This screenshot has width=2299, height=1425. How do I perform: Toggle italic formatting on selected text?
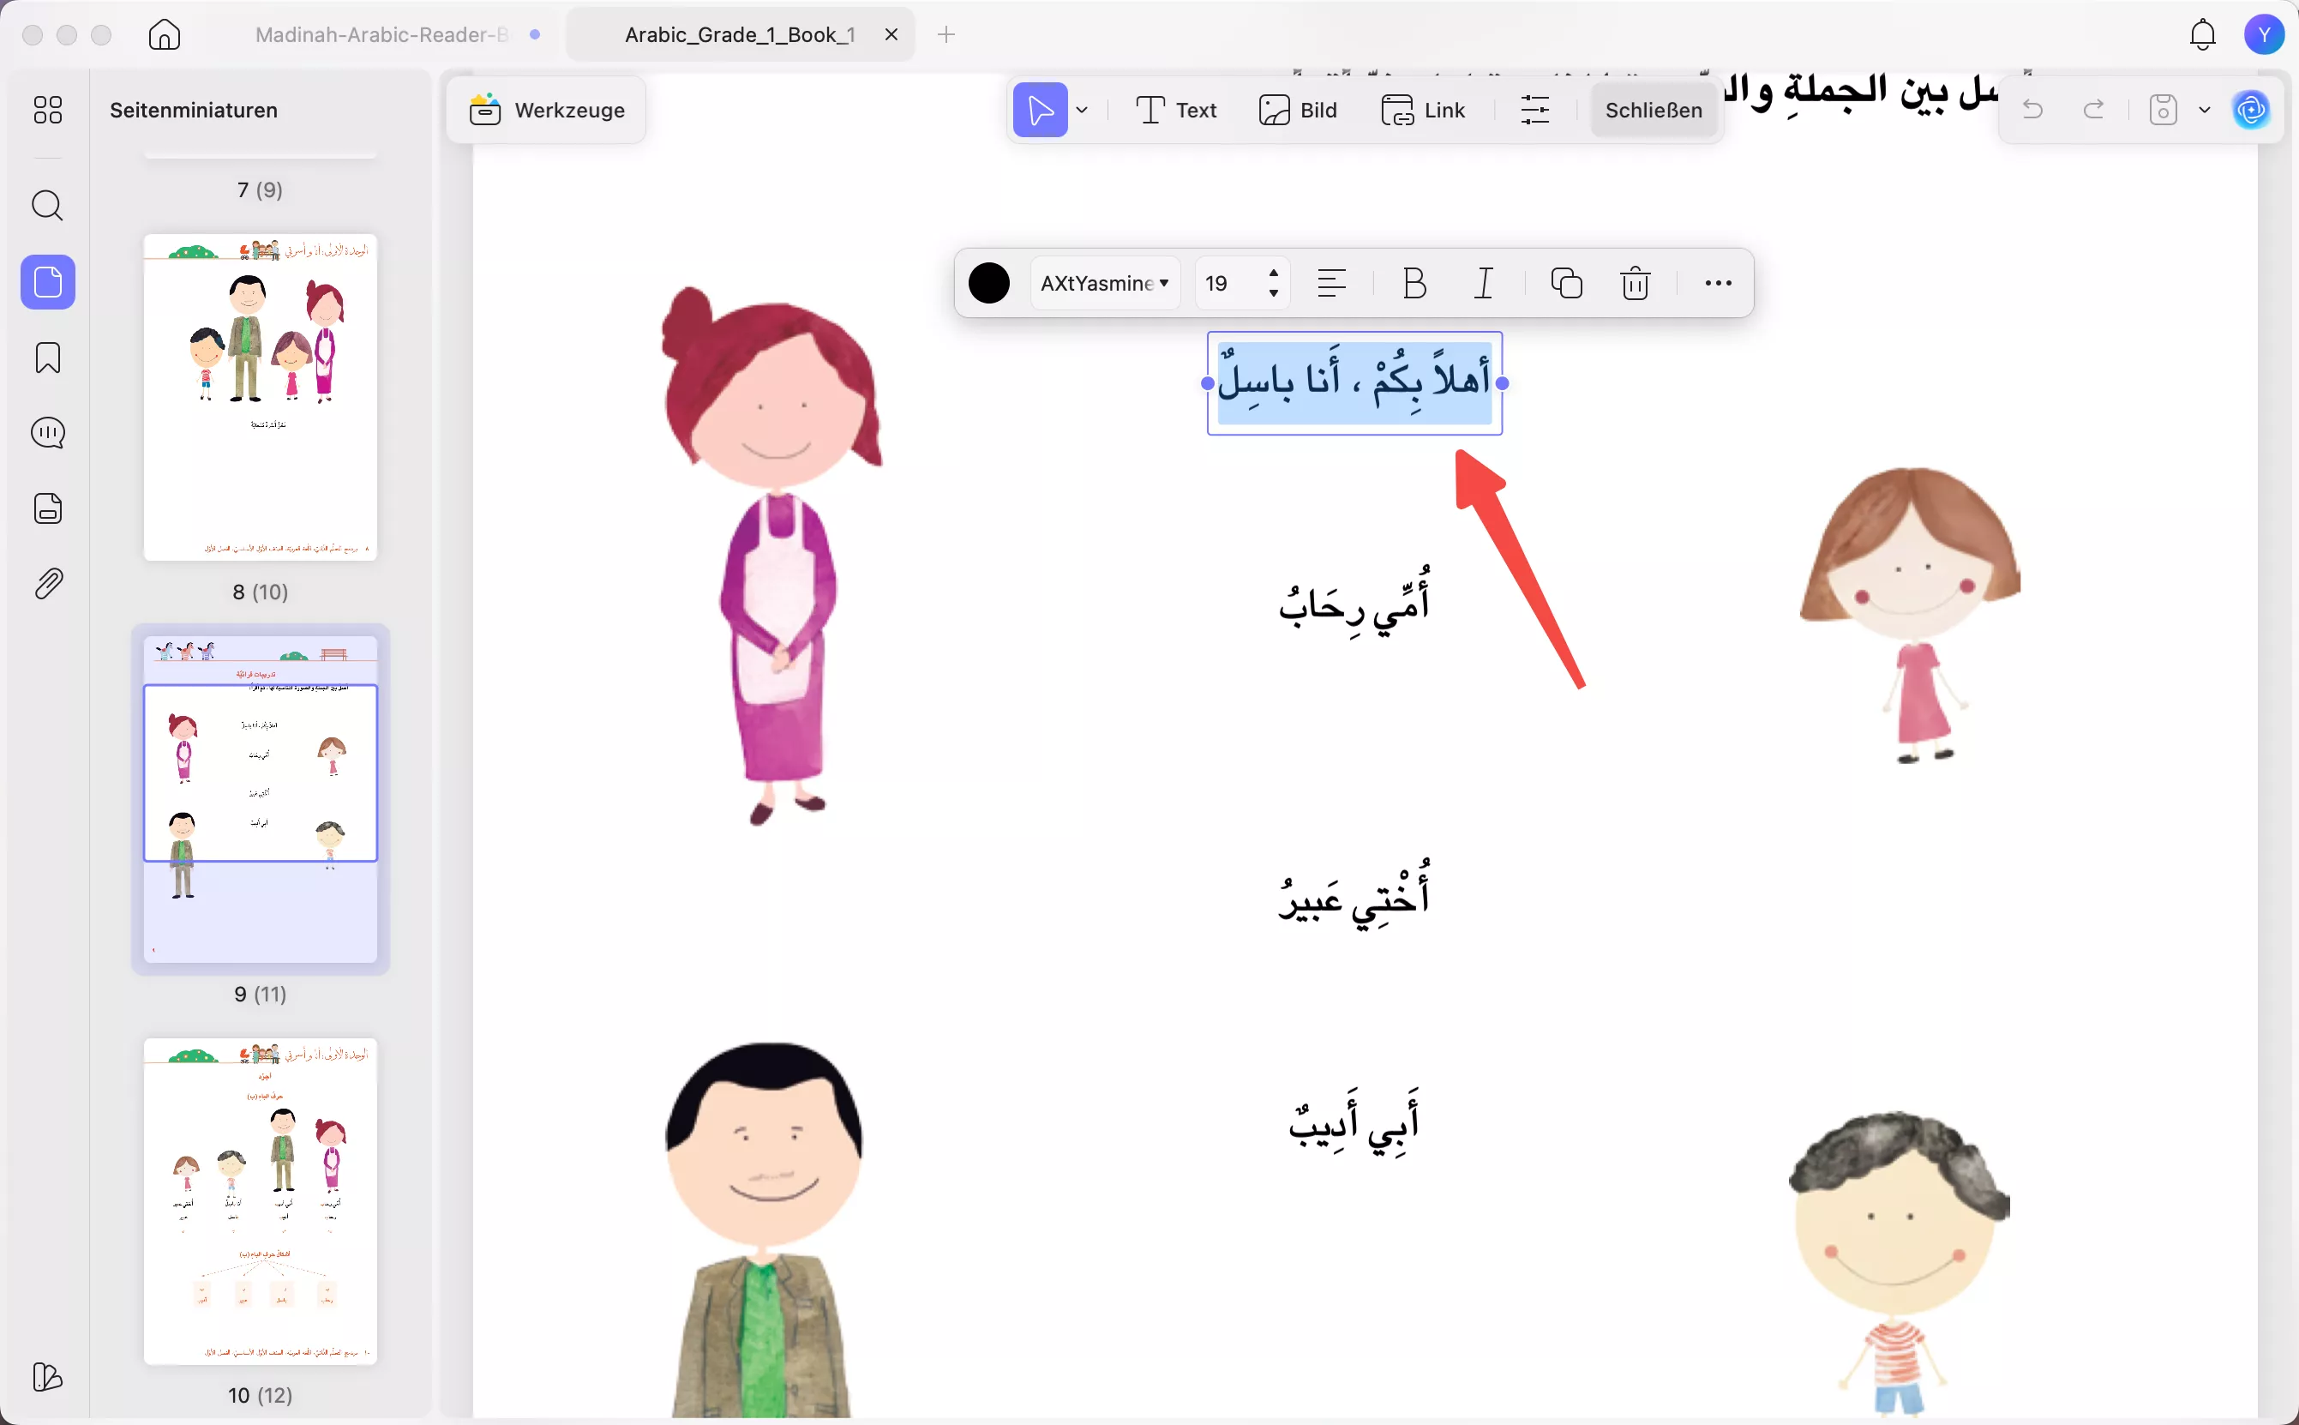click(1482, 283)
